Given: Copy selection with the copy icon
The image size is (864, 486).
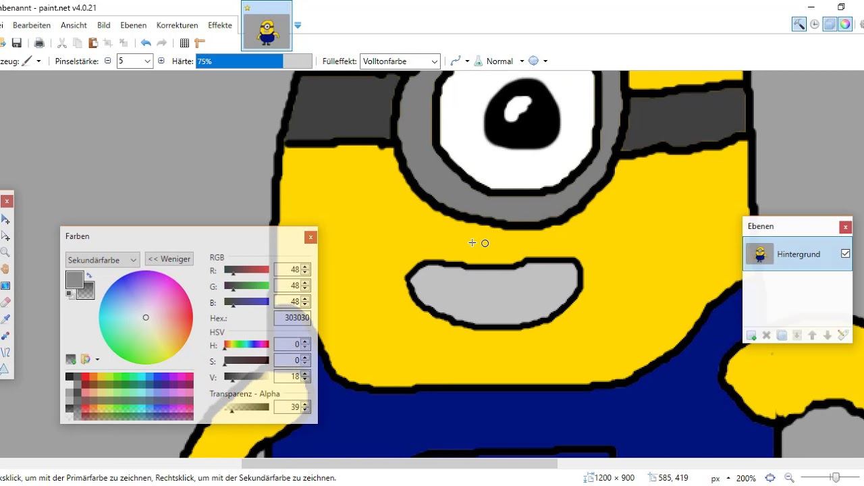Looking at the screenshot, I should pos(78,43).
